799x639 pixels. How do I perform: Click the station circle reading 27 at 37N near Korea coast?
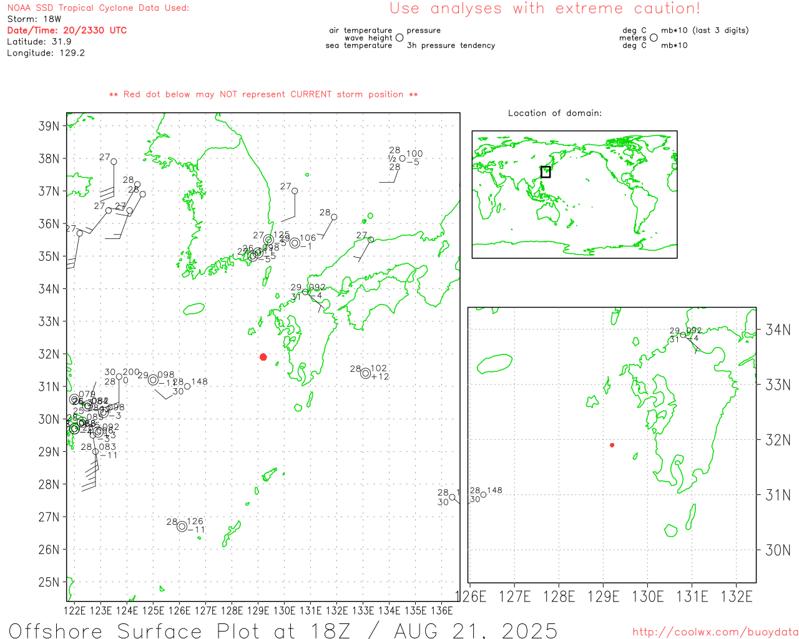click(295, 191)
